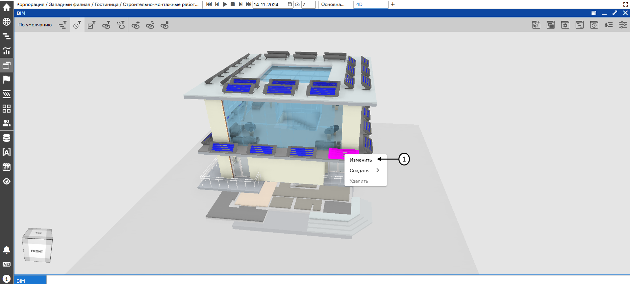
Task: Toggle the task hierarchy filter icon
Action: point(63,25)
